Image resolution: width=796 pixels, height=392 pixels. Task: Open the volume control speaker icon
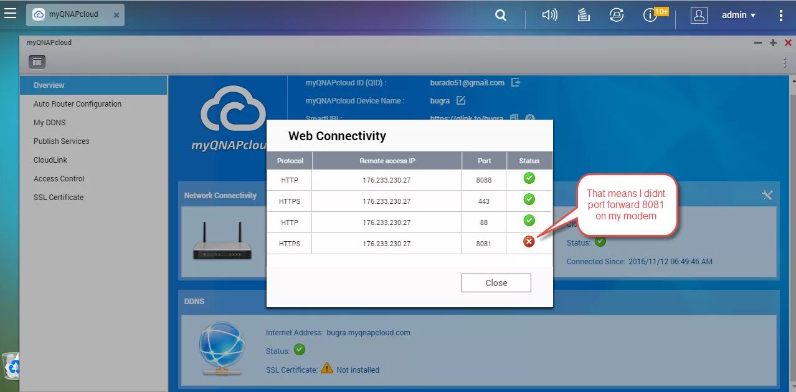coord(550,15)
